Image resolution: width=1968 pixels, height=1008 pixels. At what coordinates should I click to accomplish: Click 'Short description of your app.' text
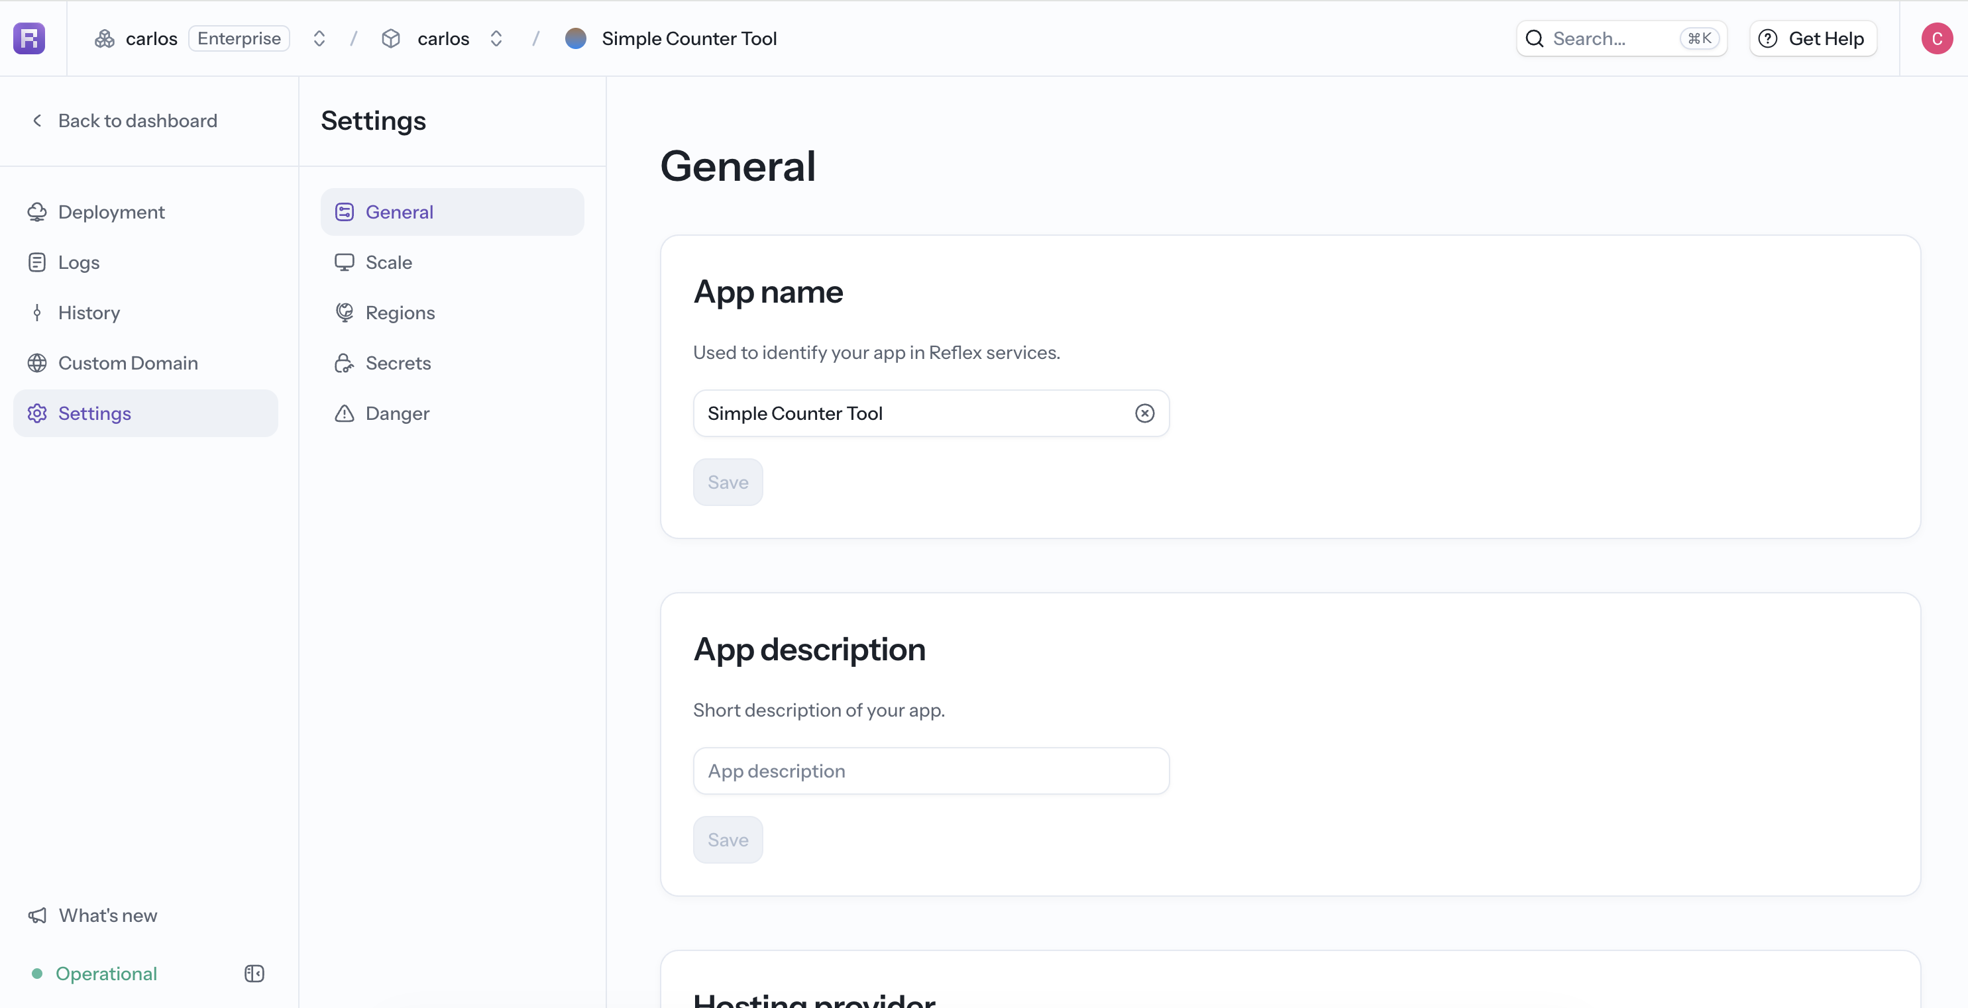pos(818,709)
